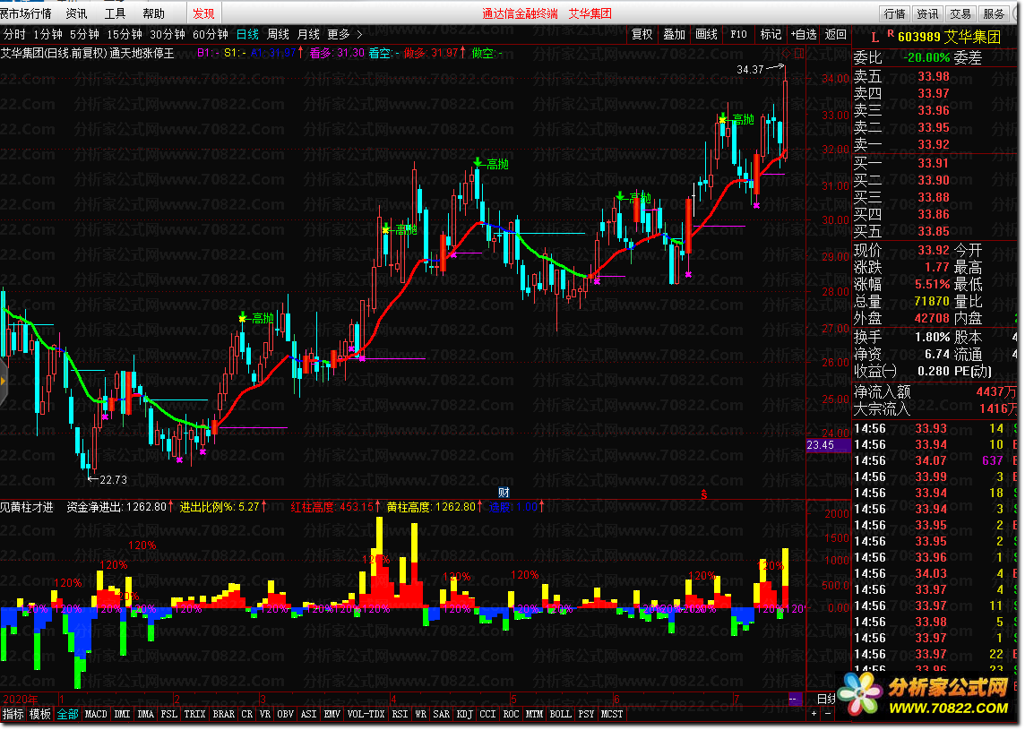This screenshot has width=1025, height=730.
Task: Click the 日线 label beside the date axis
Action: (x=827, y=699)
